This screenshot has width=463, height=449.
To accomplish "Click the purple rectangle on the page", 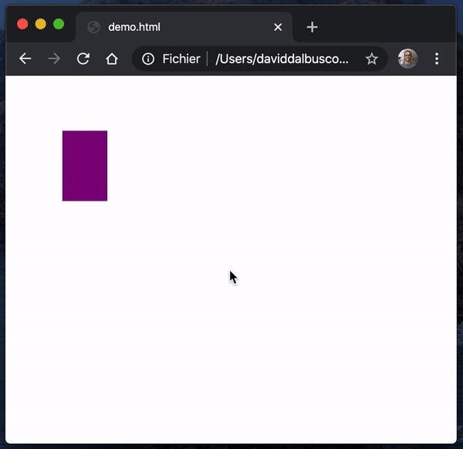I will [x=85, y=166].
